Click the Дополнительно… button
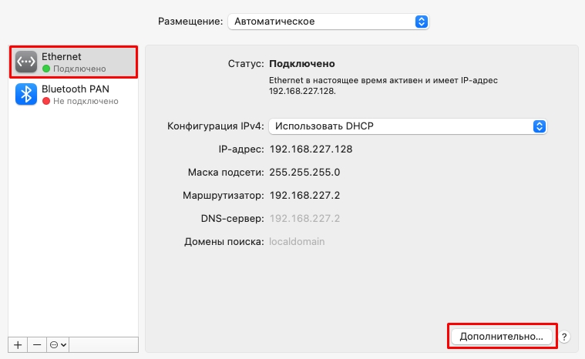This screenshot has width=585, height=359. (502, 336)
